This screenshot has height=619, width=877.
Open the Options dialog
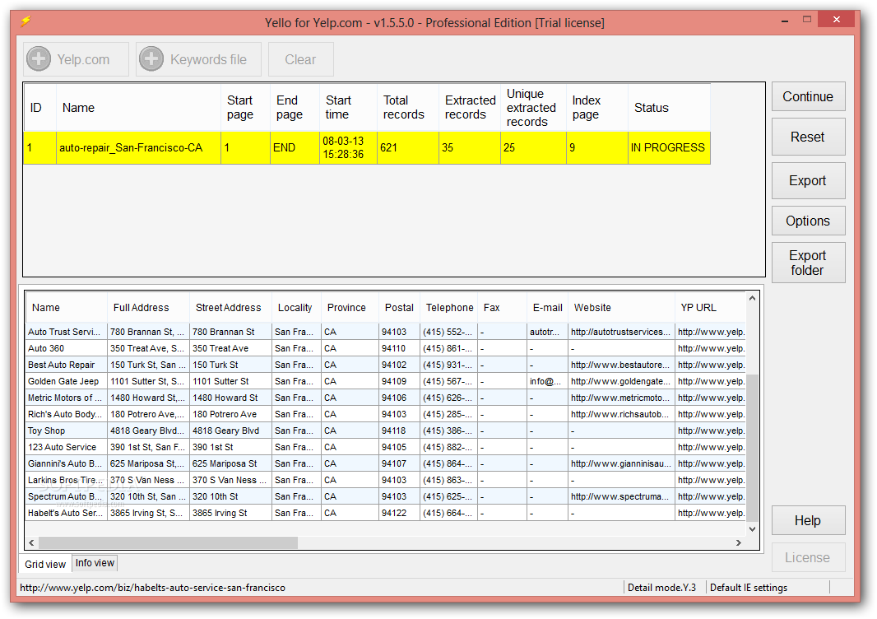point(808,221)
